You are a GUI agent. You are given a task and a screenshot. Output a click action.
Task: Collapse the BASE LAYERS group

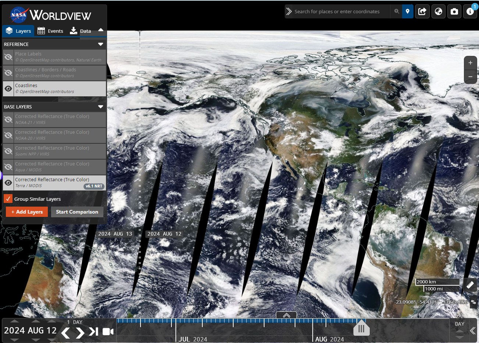(100, 107)
